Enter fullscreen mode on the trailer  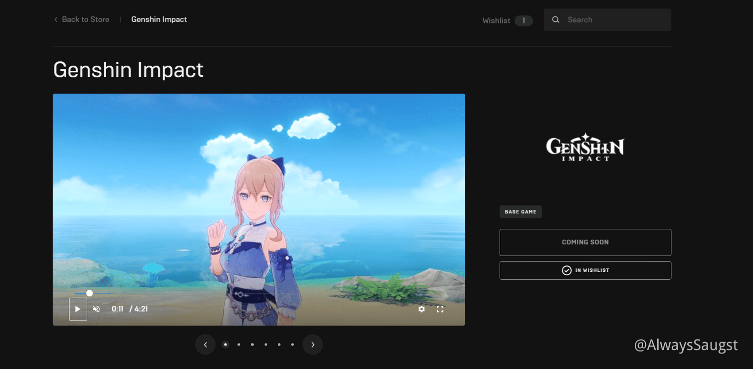point(440,309)
